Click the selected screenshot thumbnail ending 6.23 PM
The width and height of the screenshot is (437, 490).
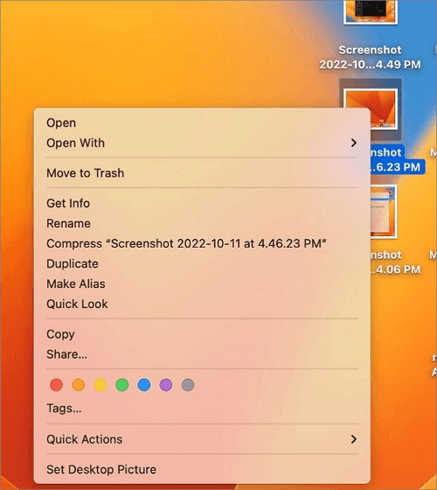point(384,108)
